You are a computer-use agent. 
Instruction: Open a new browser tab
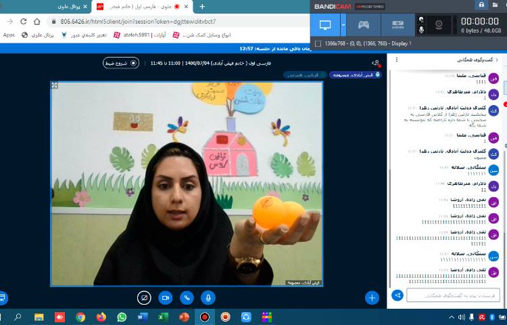coord(201,6)
